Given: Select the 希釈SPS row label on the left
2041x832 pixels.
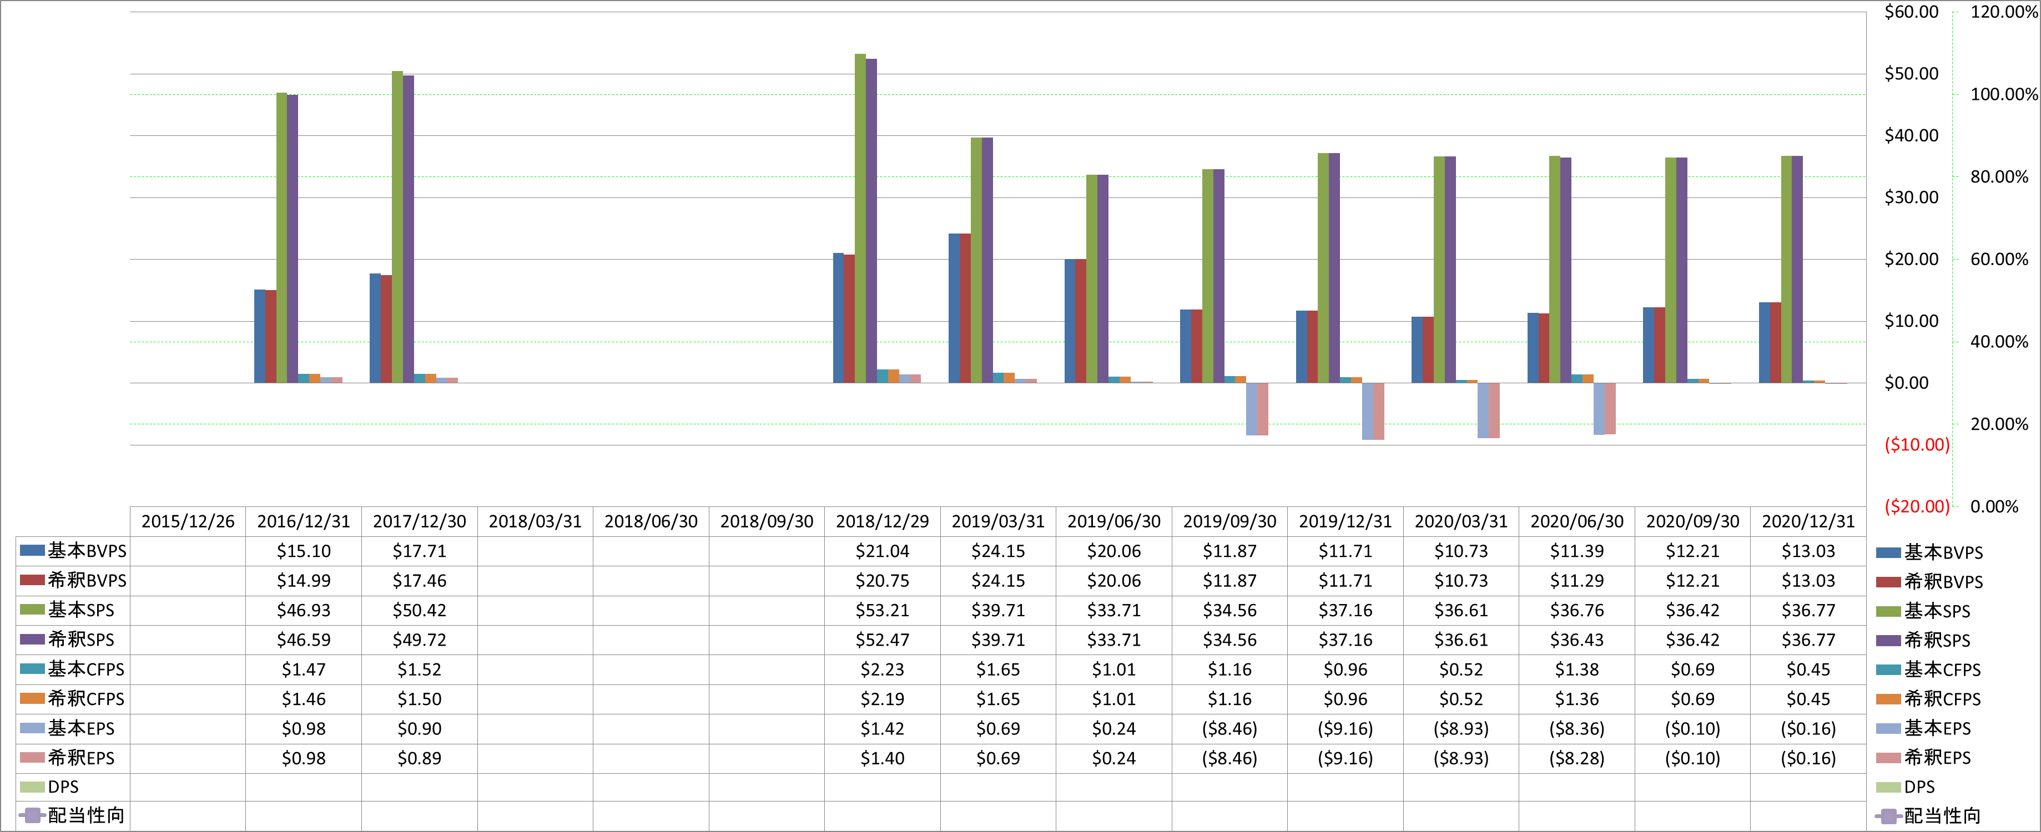Looking at the screenshot, I should coord(81,639).
